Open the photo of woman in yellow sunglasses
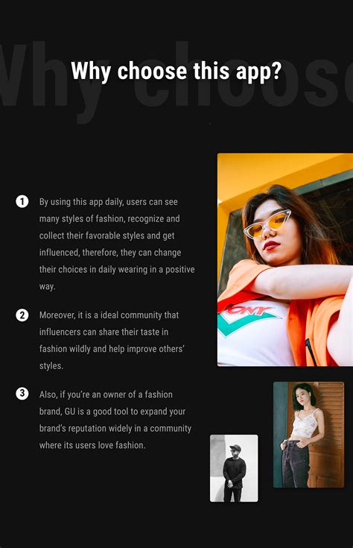 [x=285, y=259]
